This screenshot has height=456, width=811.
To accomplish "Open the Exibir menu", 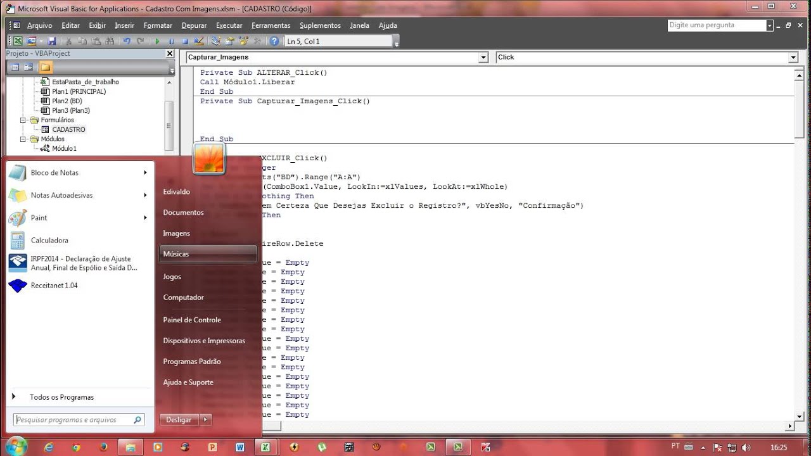I will point(98,25).
